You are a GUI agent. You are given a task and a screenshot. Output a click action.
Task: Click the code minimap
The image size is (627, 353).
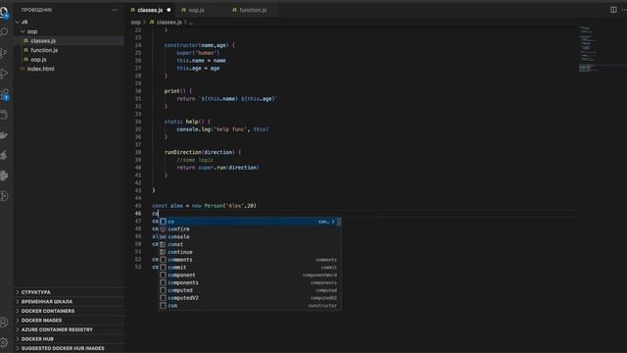(589, 49)
